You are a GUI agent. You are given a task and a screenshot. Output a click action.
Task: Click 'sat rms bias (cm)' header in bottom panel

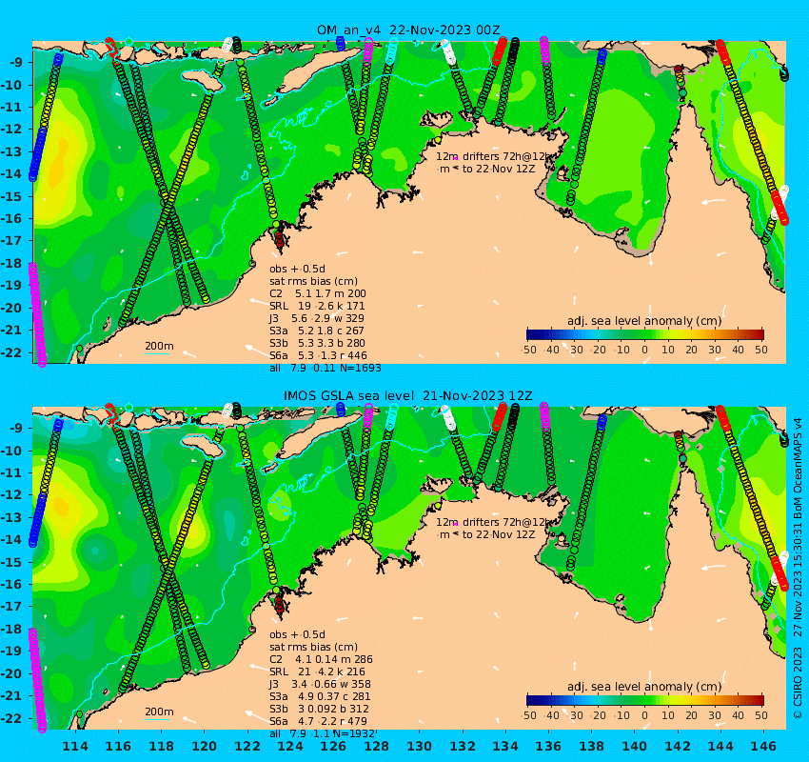point(313,647)
